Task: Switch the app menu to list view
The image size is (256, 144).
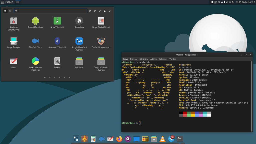Action: 10,11
